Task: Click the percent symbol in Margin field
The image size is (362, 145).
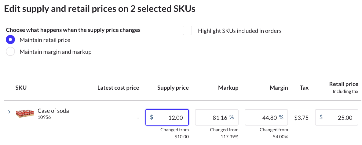Action: (281, 117)
